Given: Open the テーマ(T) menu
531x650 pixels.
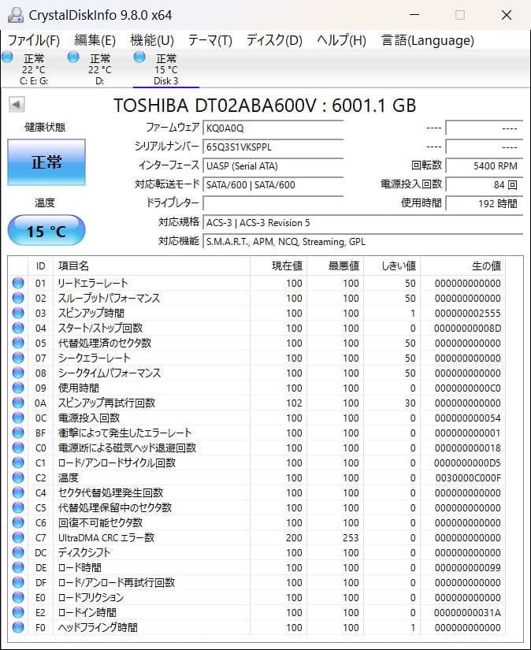Looking at the screenshot, I should [210, 40].
